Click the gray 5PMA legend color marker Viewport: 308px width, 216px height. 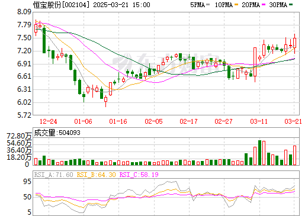tap(208, 4)
